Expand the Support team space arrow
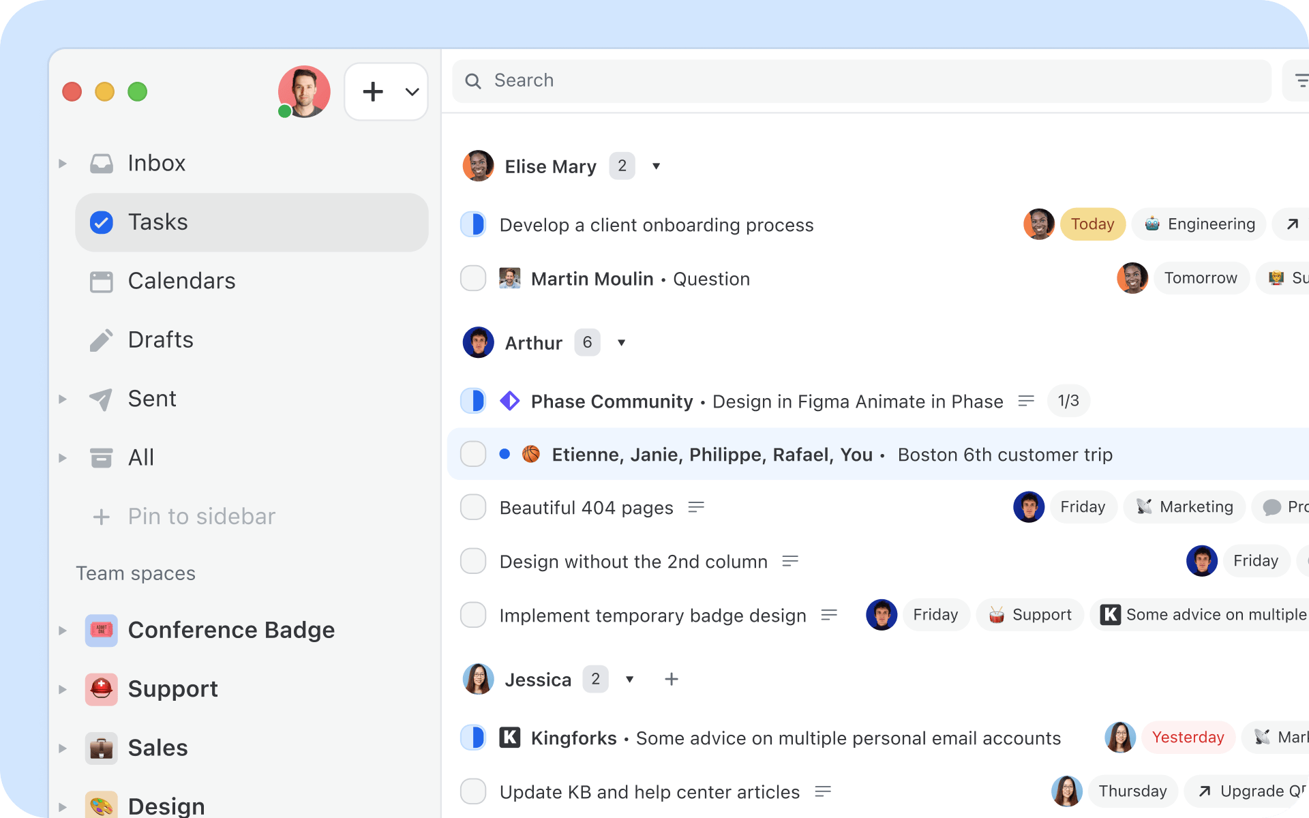1309x818 pixels. pyautogui.click(x=63, y=689)
